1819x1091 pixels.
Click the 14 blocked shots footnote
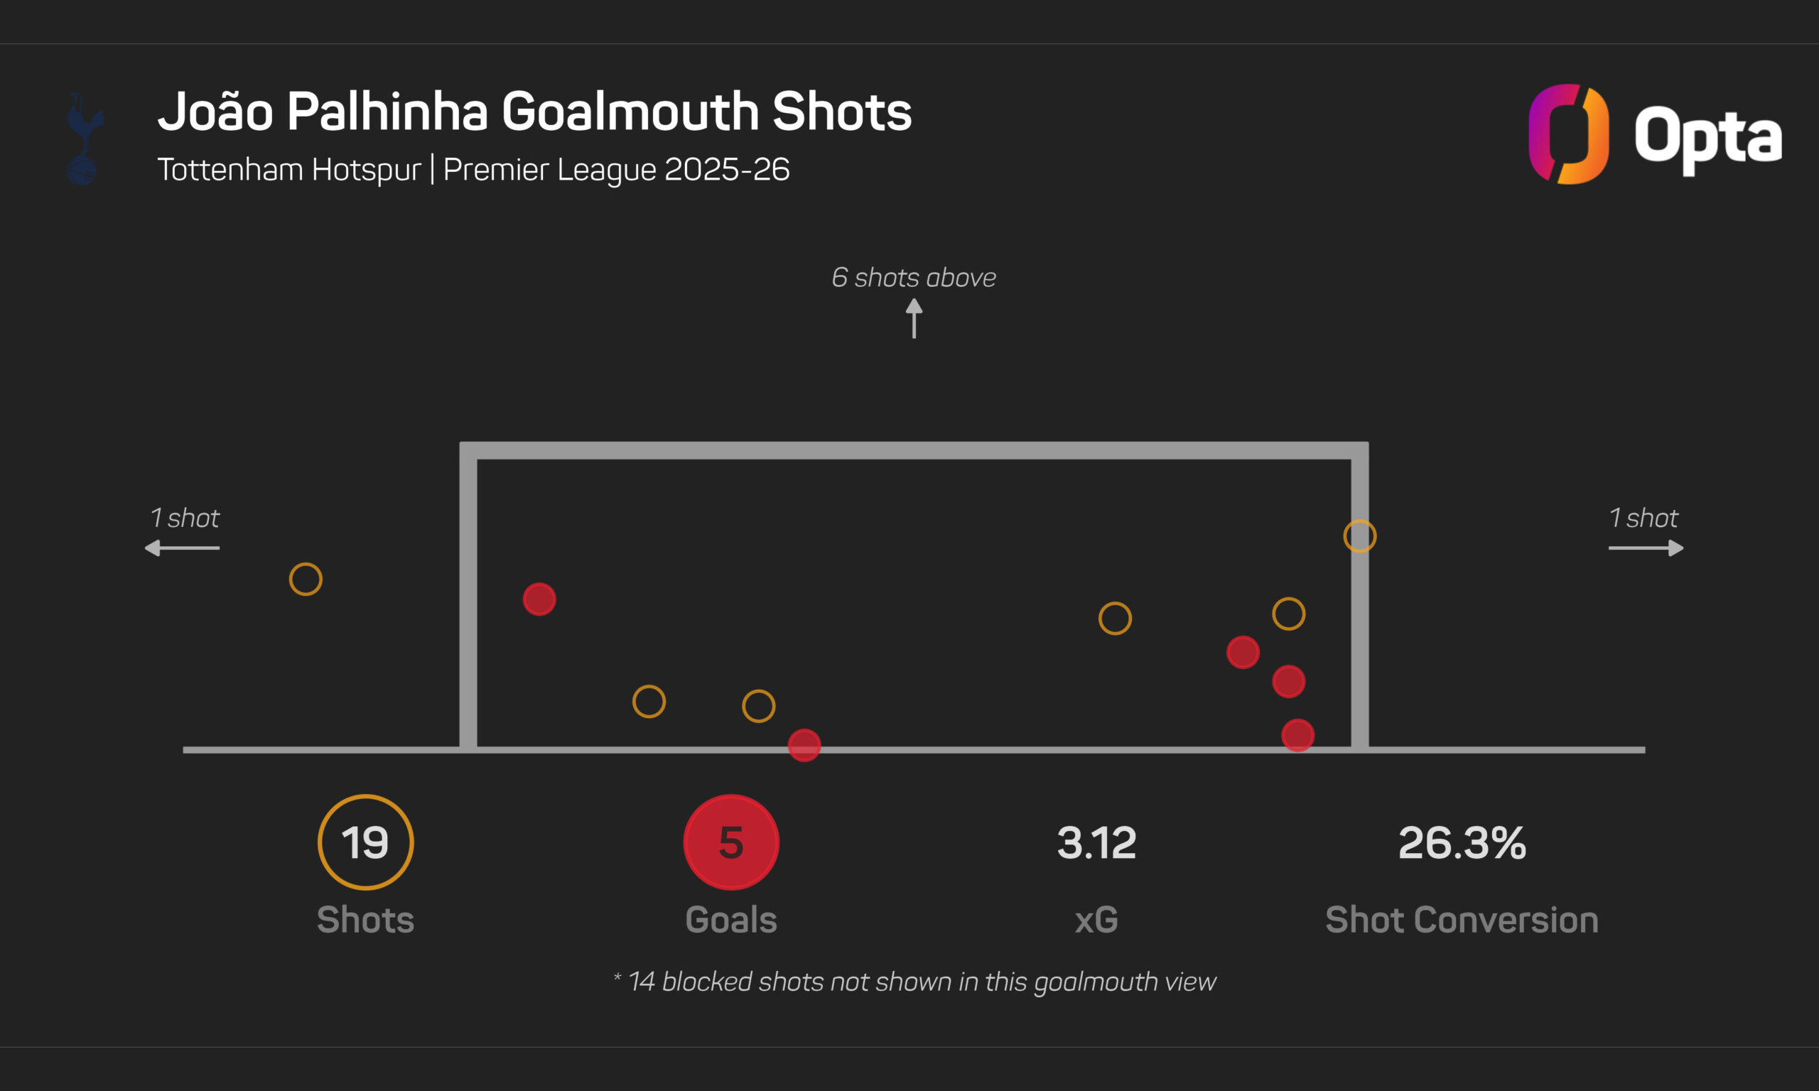914,982
